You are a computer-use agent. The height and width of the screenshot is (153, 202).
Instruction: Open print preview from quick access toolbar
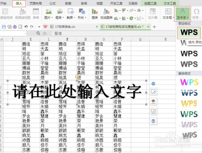click(x=20, y=27)
